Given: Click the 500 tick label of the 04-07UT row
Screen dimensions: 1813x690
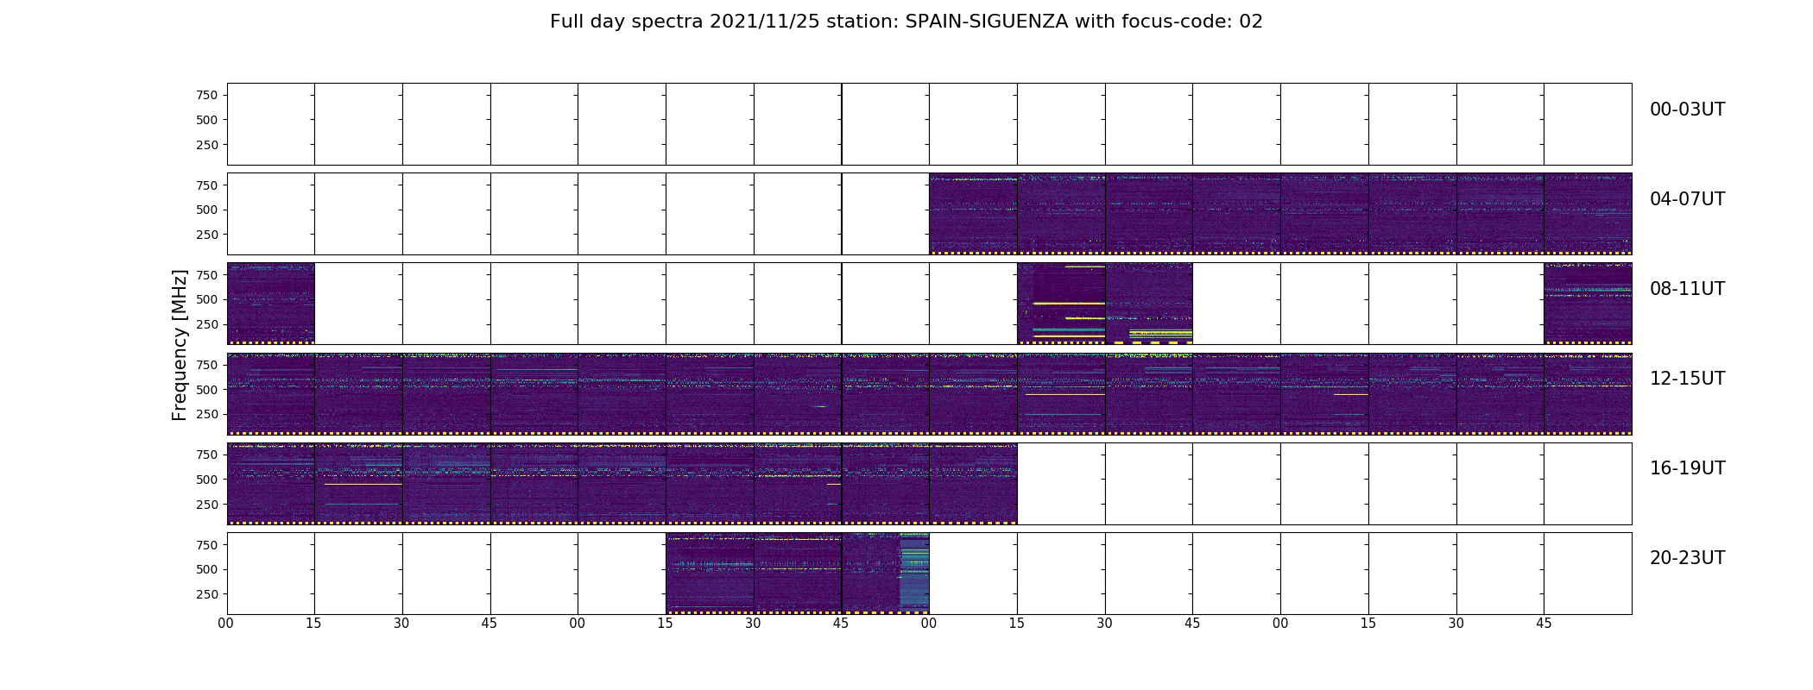Looking at the screenshot, I should tap(206, 210).
